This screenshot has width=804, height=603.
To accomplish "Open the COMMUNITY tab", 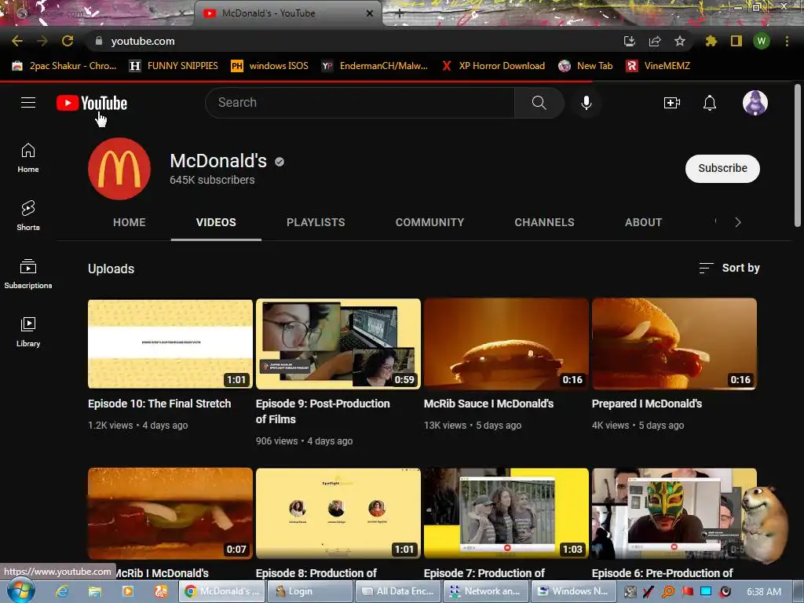I will 429,222.
